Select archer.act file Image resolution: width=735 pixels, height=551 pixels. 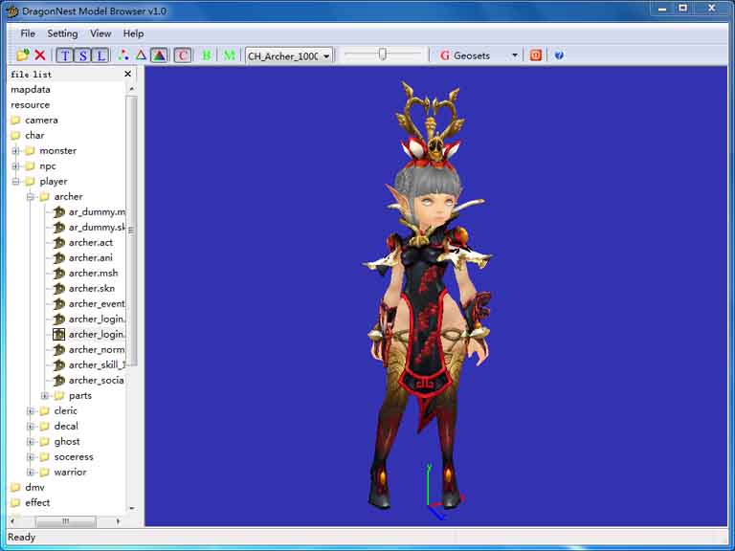pyautogui.click(x=91, y=242)
